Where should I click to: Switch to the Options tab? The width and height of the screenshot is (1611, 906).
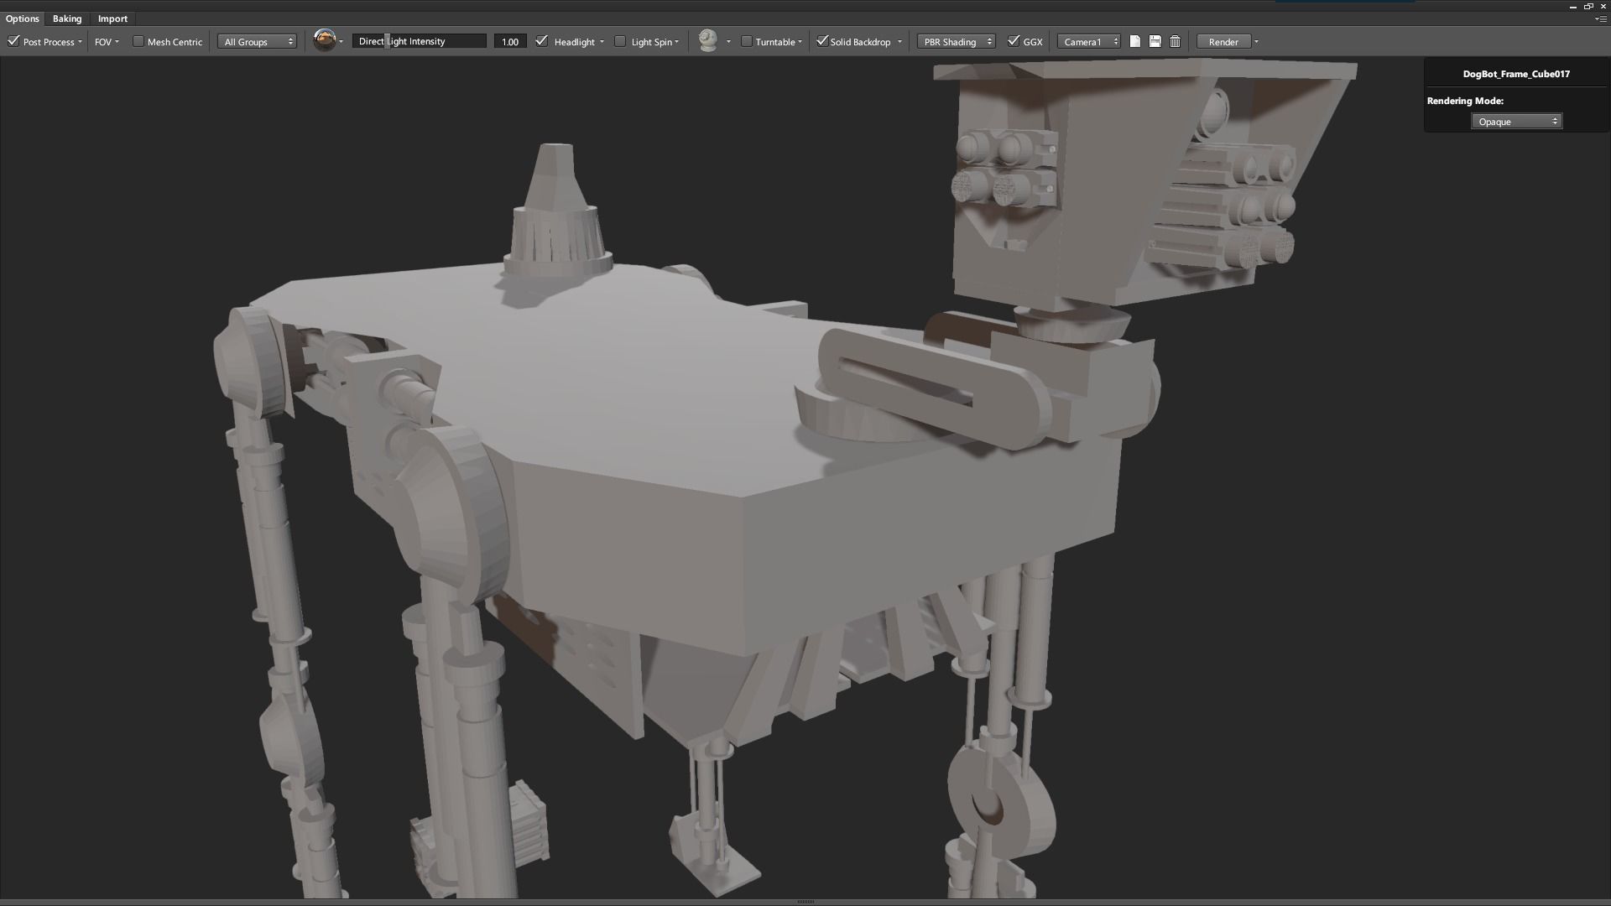(23, 18)
